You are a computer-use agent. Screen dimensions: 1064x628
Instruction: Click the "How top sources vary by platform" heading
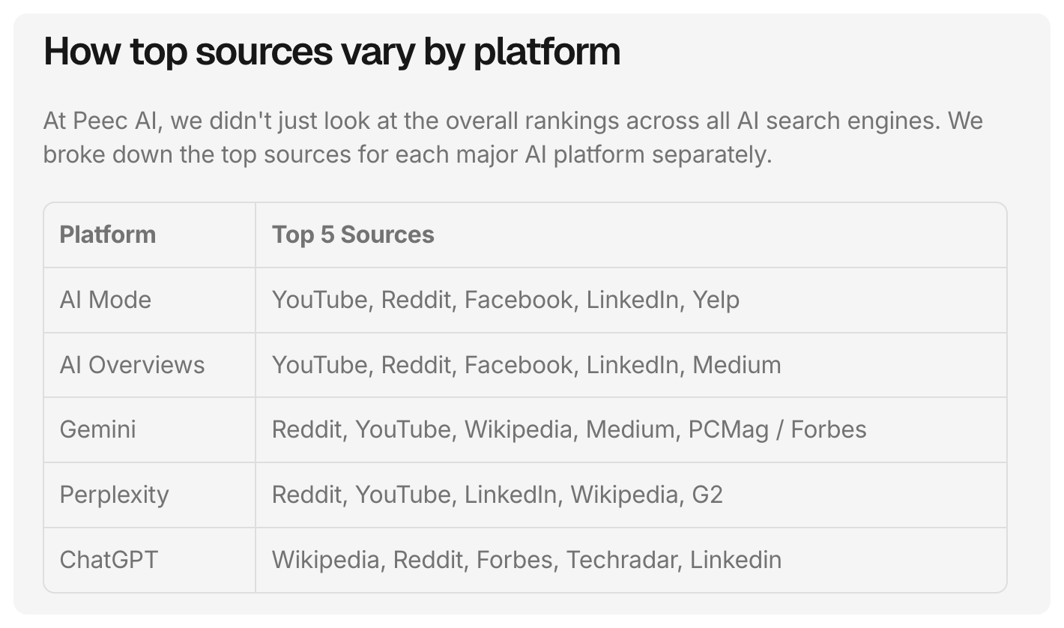point(332,52)
